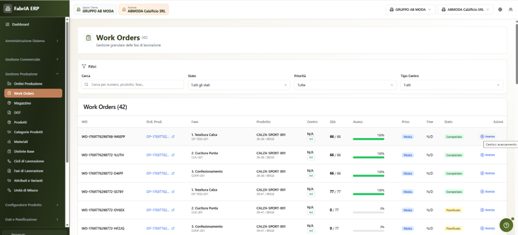Click Avanza button for WO W6EPP
The height and width of the screenshot is (235, 518).
(488, 136)
